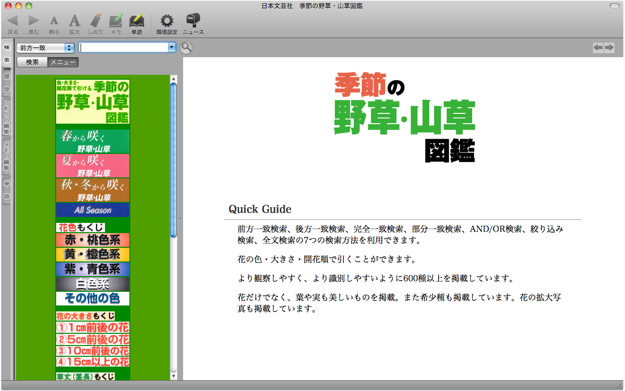This screenshot has height=391, width=625.
Task: Open 環境設定 preferences gear icon
Action: pyautogui.click(x=167, y=21)
